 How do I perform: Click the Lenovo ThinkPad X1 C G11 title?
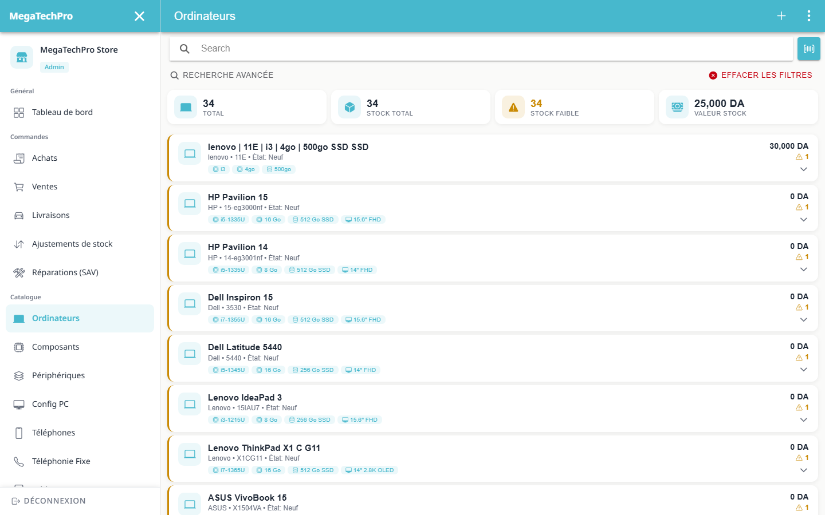(x=264, y=448)
